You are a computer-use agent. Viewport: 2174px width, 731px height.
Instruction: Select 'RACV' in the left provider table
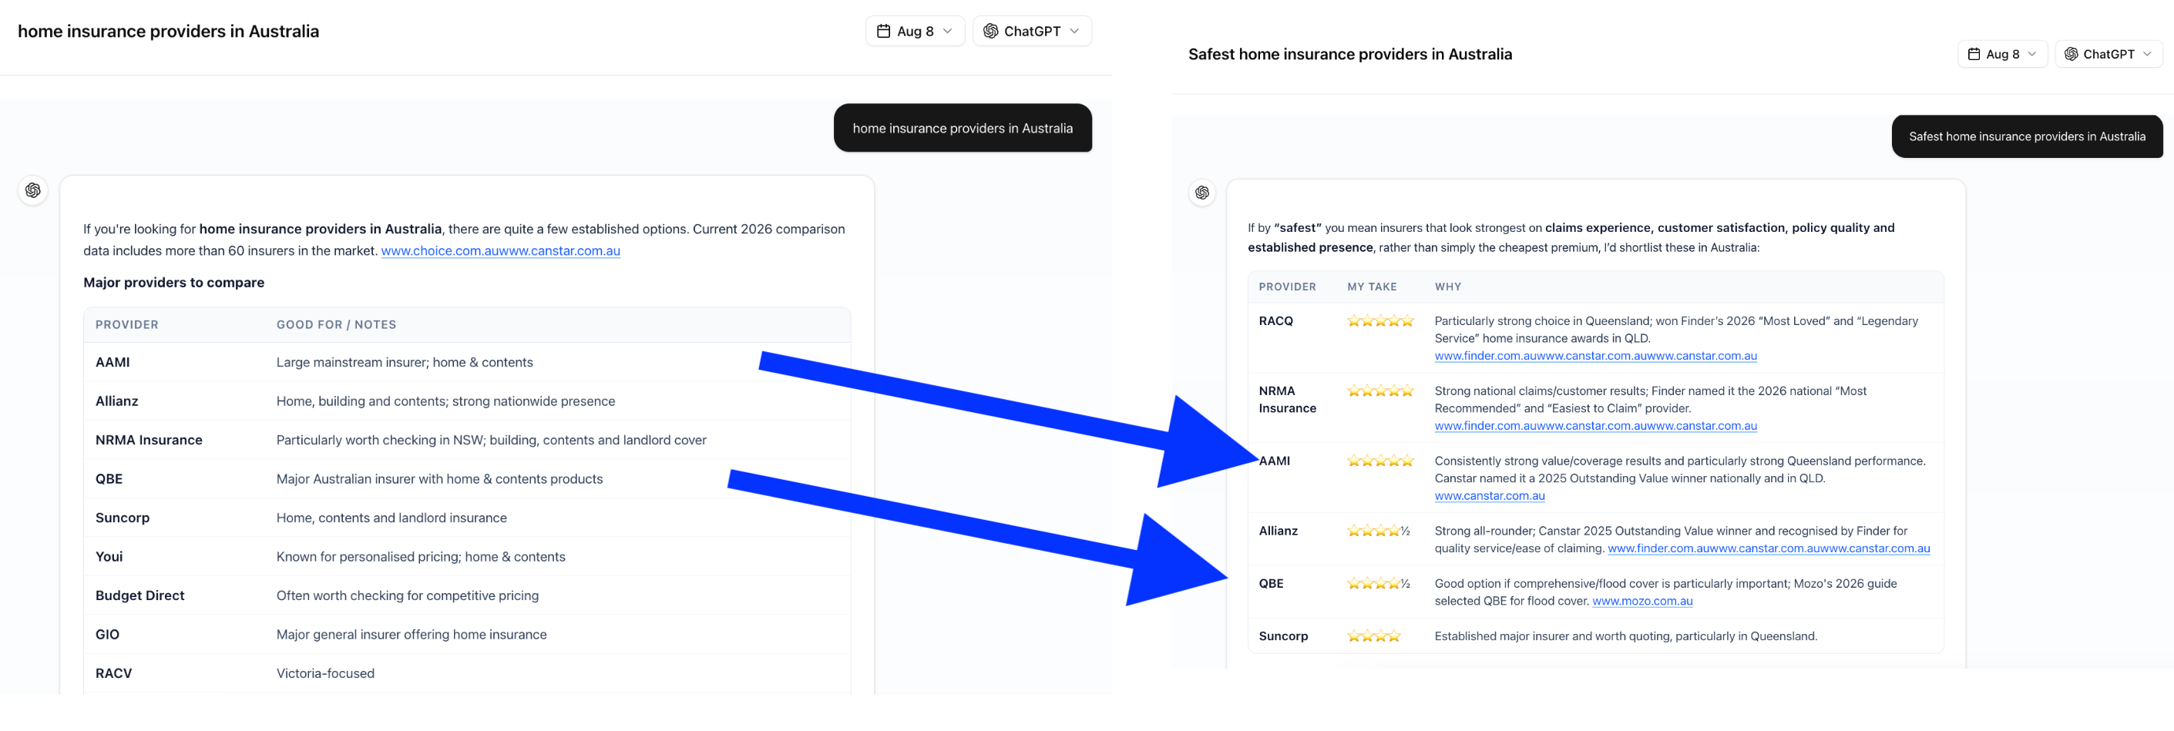pos(113,672)
